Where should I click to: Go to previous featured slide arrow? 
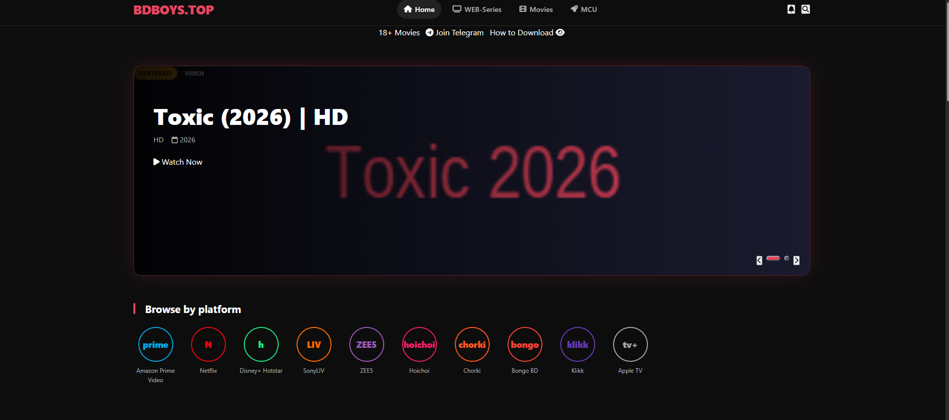[x=759, y=260]
